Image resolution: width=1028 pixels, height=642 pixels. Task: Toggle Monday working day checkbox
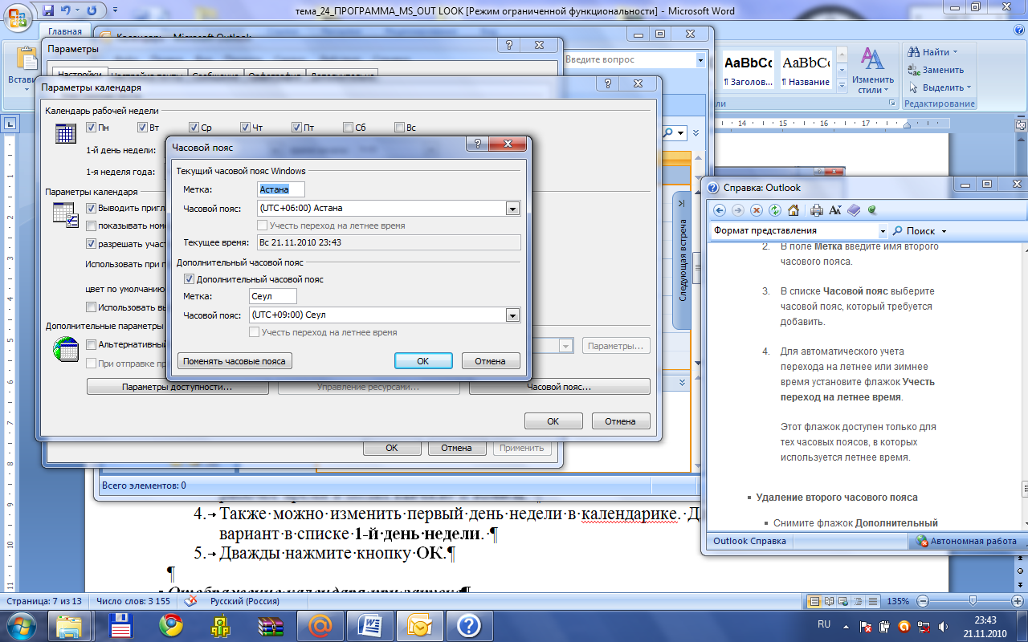92,128
